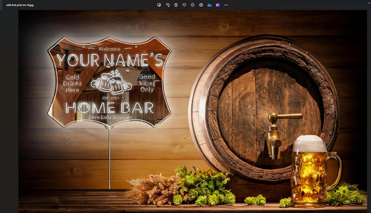The image size is (371, 213).
Task: Add the bar sign photo to favorites
Action: (x=184, y=5)
